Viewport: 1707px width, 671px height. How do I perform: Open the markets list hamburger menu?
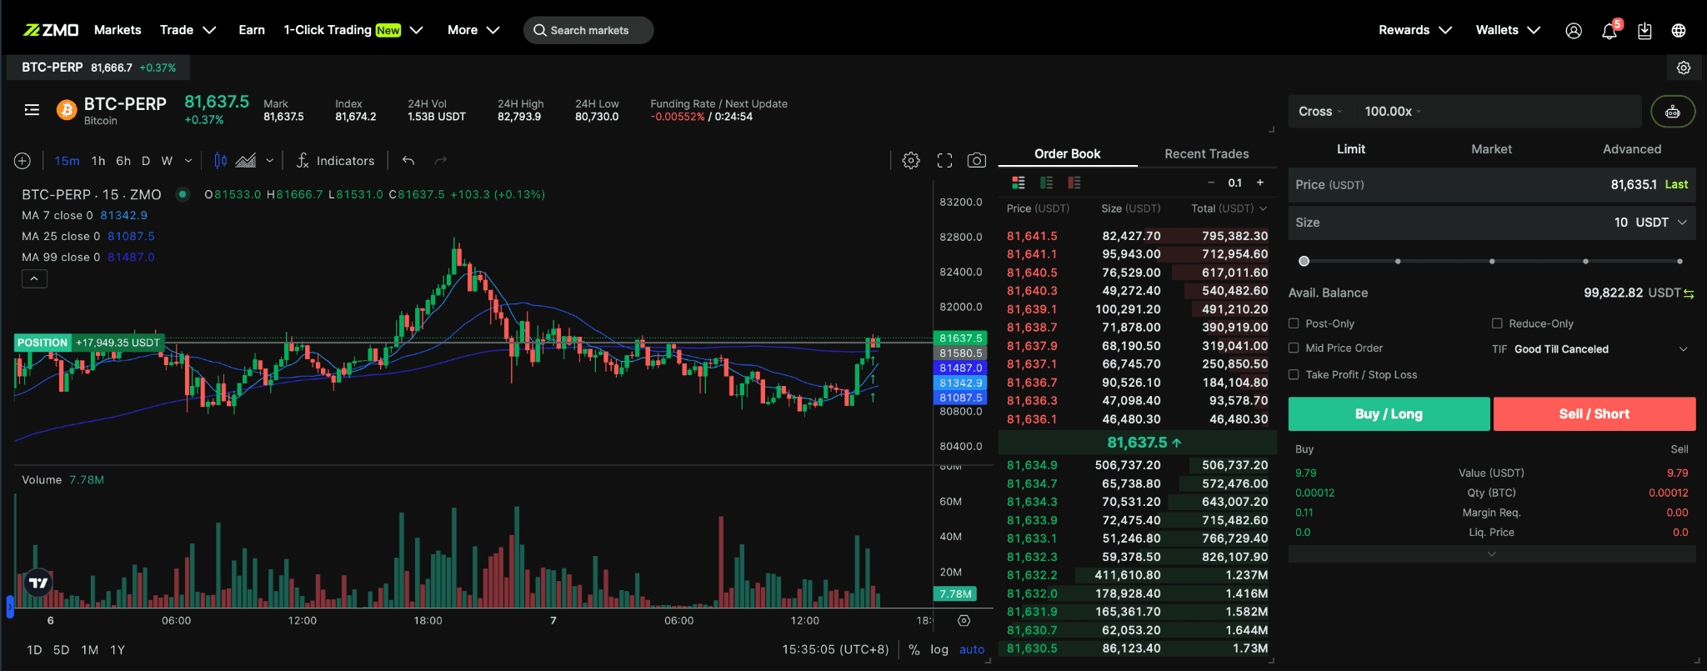click(32, 109)
